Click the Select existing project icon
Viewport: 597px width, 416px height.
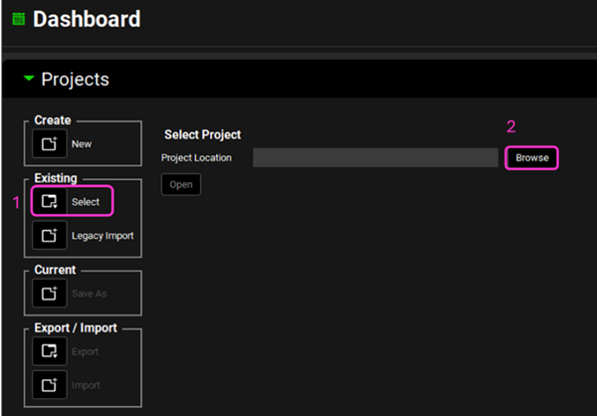(x=49, y=202)
